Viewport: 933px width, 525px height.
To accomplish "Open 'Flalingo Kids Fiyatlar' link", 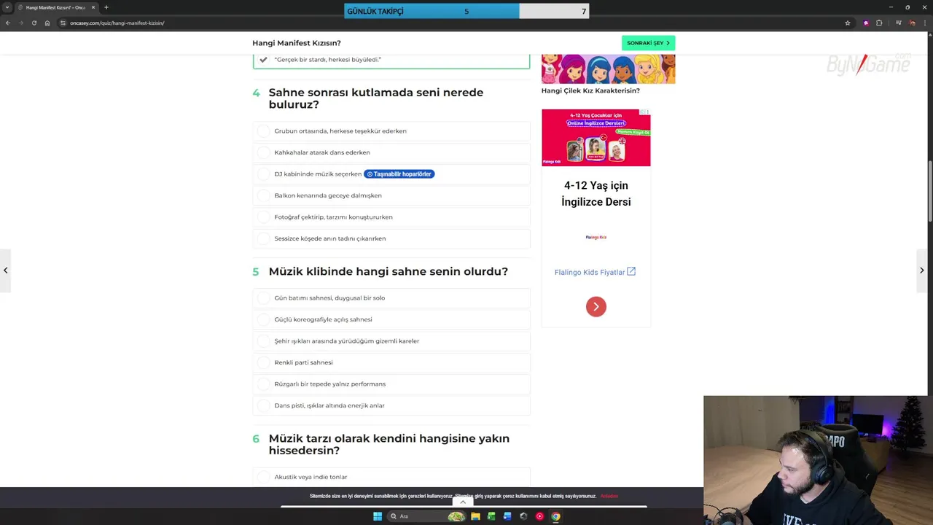I will coord(595,272).
